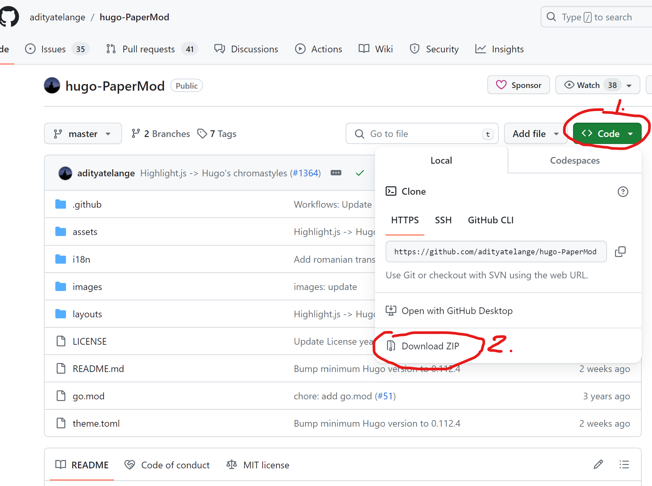Click the Download ZIP file icon
The image size is (652, 486).
point(391,346)
